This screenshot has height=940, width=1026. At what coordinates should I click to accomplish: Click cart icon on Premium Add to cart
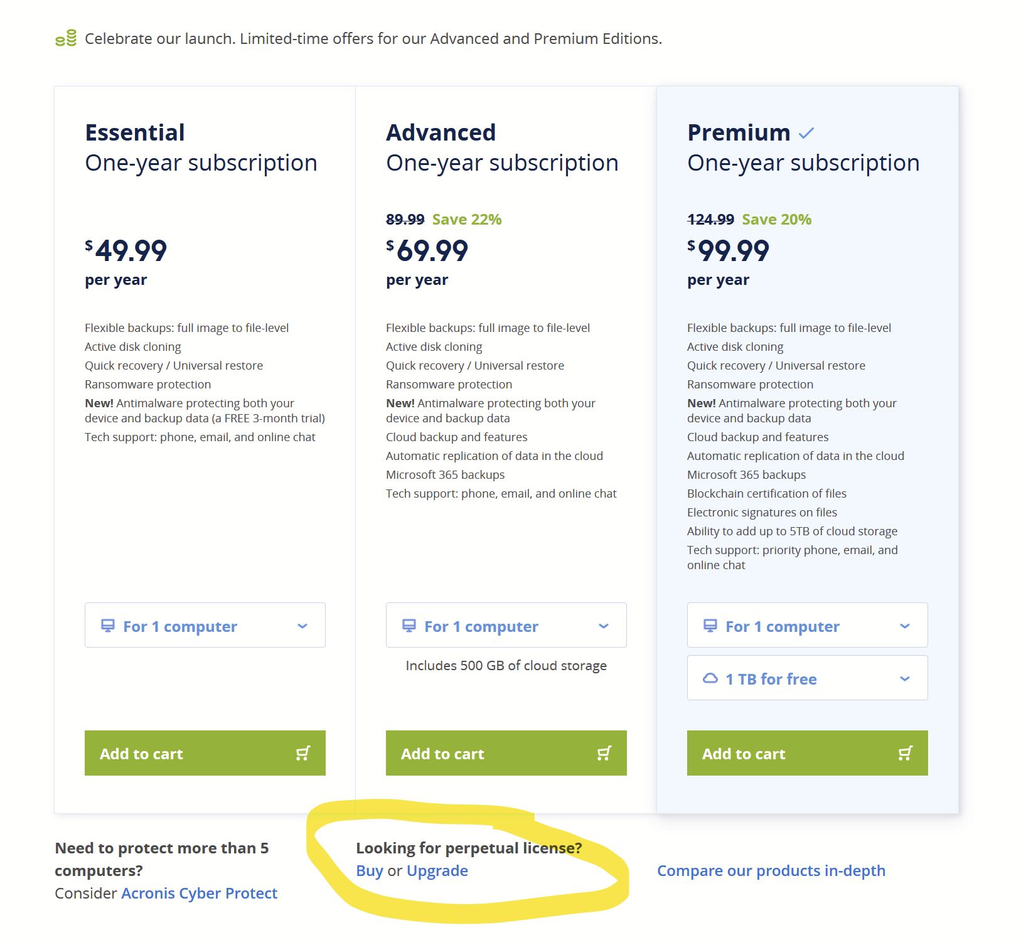click(x=905, y=753)
